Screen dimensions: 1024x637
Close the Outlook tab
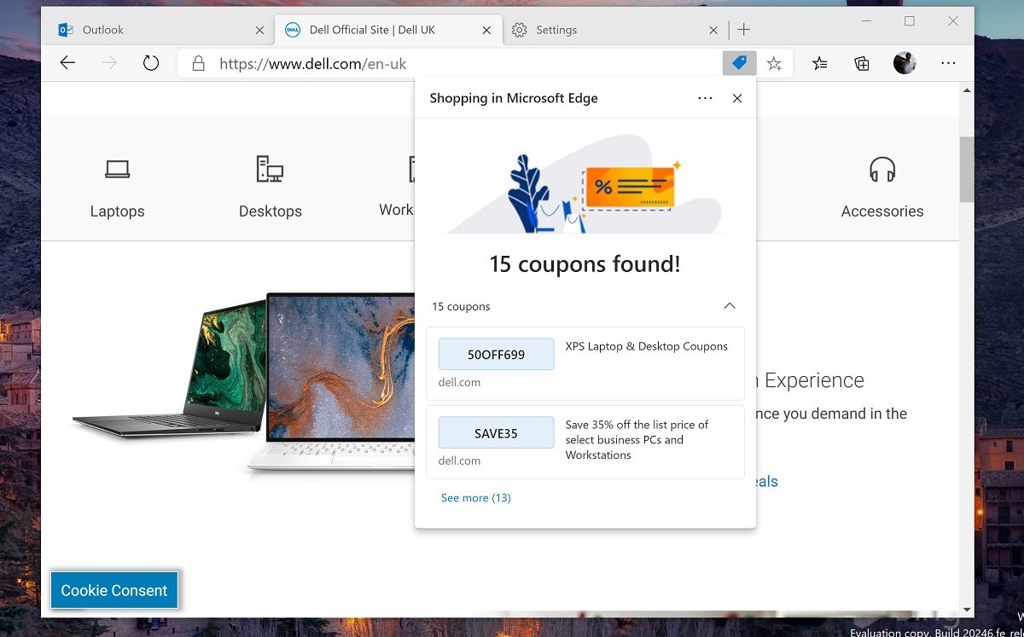tap(259, 30)
